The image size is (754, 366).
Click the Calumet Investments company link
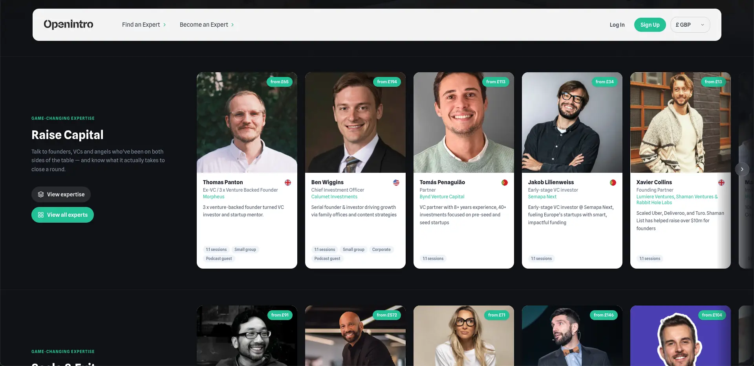[x=334, y=197]
